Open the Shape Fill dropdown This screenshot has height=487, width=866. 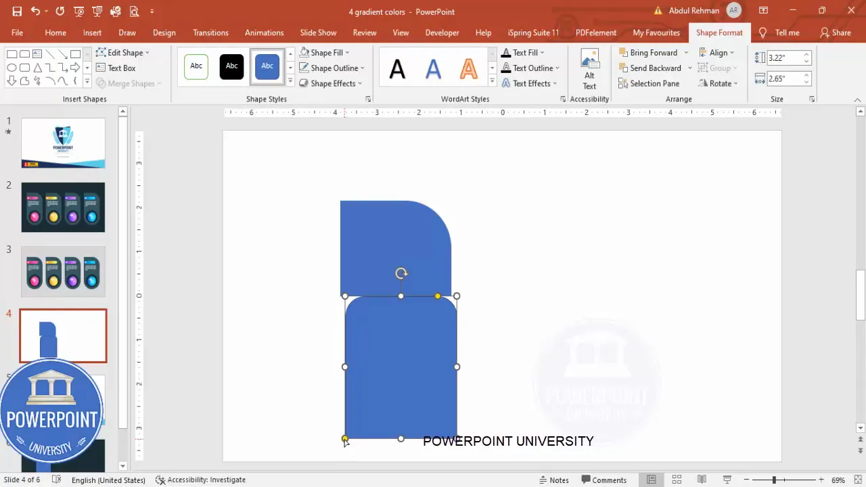pos(325,52)
